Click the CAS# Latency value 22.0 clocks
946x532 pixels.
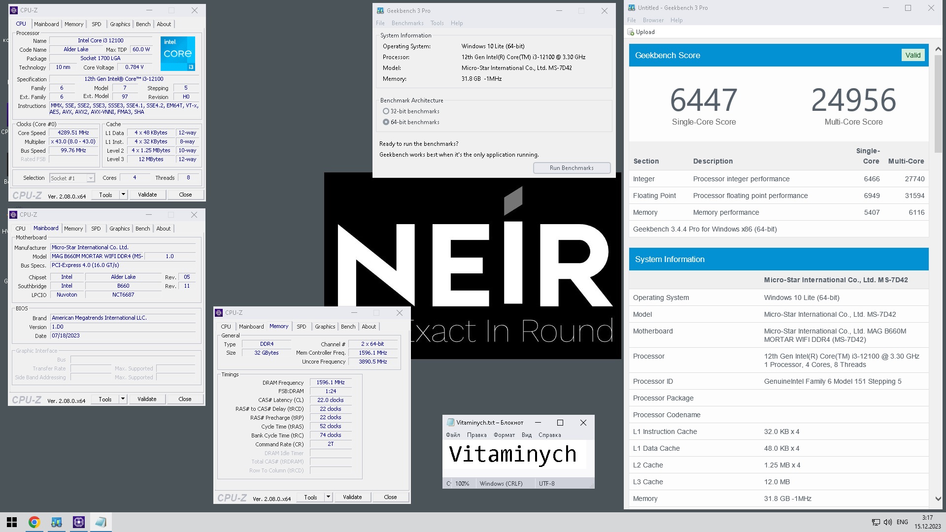coord(330,400)
